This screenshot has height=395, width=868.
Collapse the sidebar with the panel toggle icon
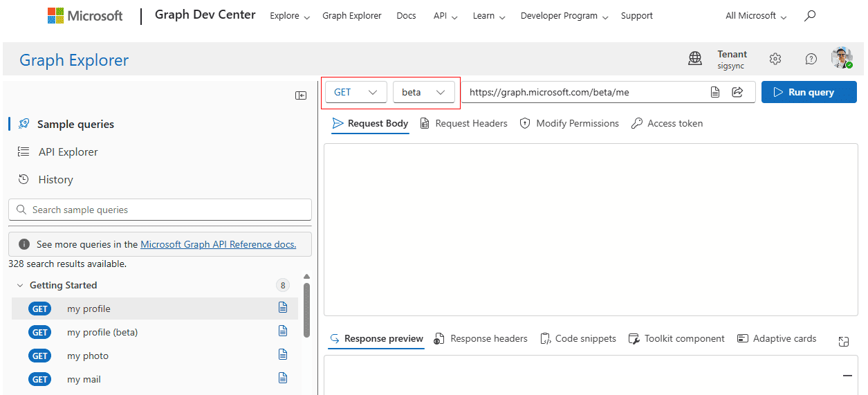pos(301,95)
